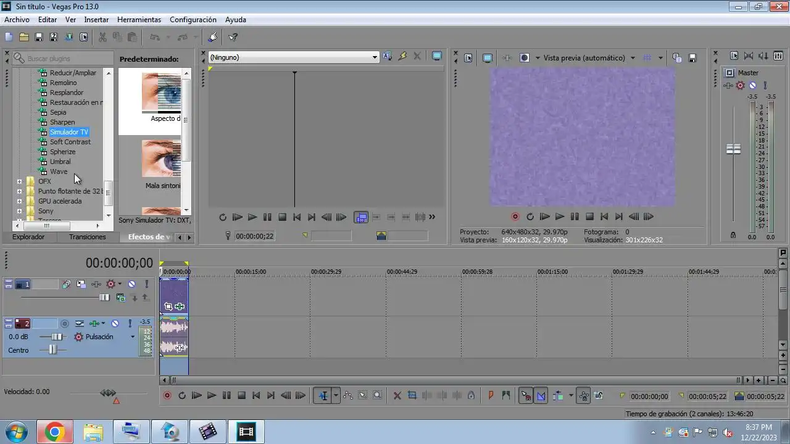Copy snapshot to clipboard in preview
This screenshot has height=444, width=790.
coord(677,58)
